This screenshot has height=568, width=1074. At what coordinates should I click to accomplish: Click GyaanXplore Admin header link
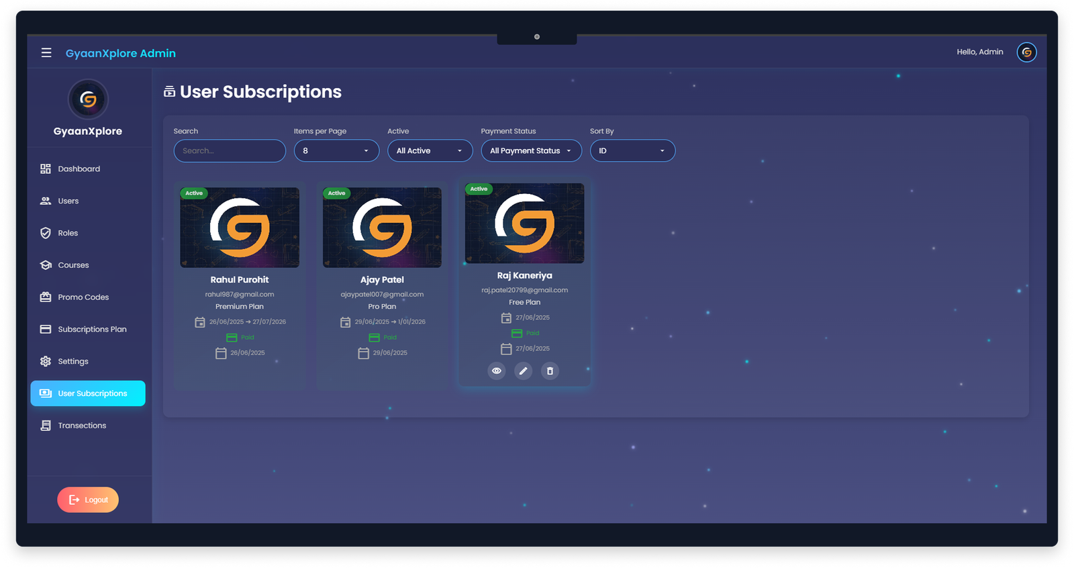point(121,53)
